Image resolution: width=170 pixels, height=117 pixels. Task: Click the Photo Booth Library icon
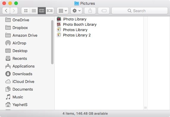pyautogui.click(x=59, y=24)
